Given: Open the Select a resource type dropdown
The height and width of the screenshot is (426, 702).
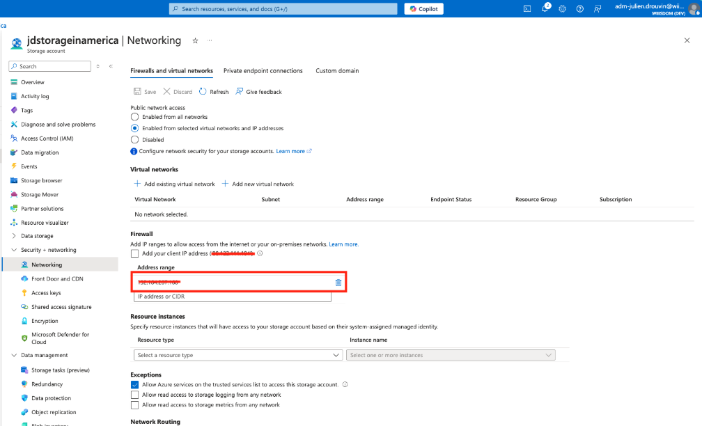Looking at the screenshot, I should click(x=237, y=354).
